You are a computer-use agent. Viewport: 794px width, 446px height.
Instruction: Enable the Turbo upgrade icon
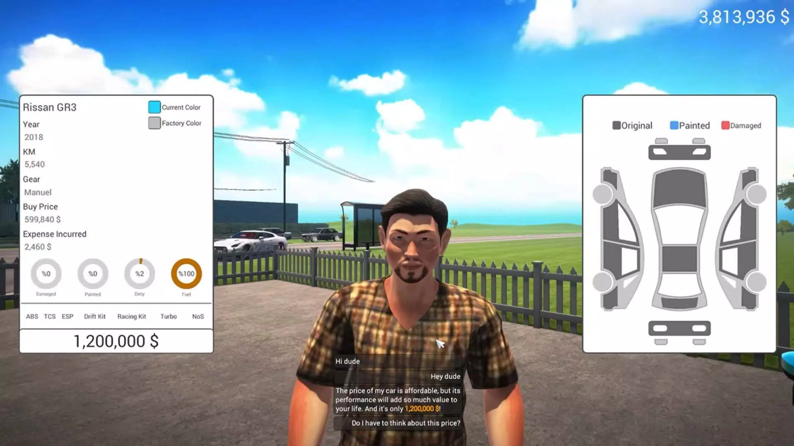point(168,316)
